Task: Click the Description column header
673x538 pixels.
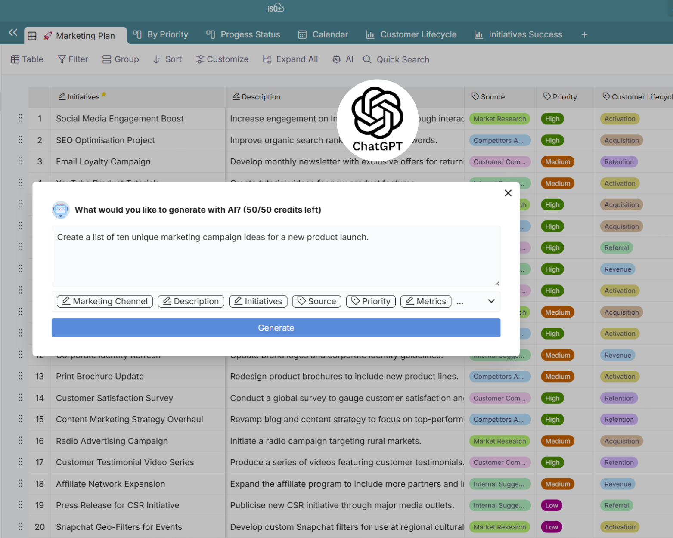Action: 344,97
